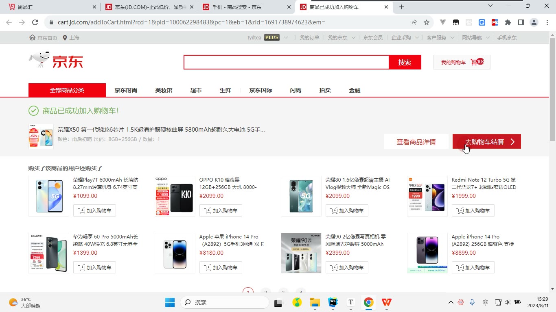556x312 pixels.
Task: Open the 荣耀X50 product title link
Action: [161, 130]
